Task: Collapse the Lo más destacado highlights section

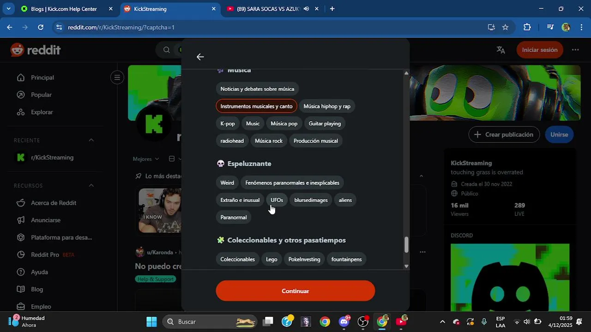Action: click(x=421, y=176)
